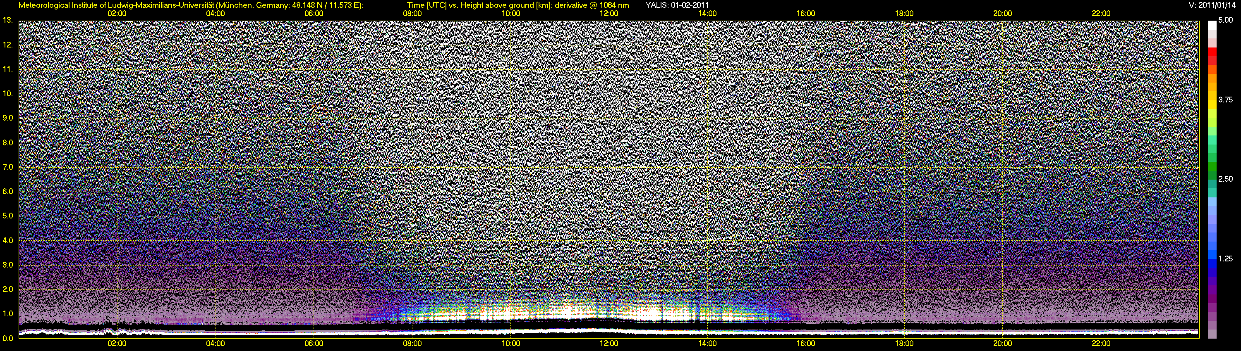Click the 0.0 height axis label
This screenshot has height=351, width=1241.
click(8, 338)
